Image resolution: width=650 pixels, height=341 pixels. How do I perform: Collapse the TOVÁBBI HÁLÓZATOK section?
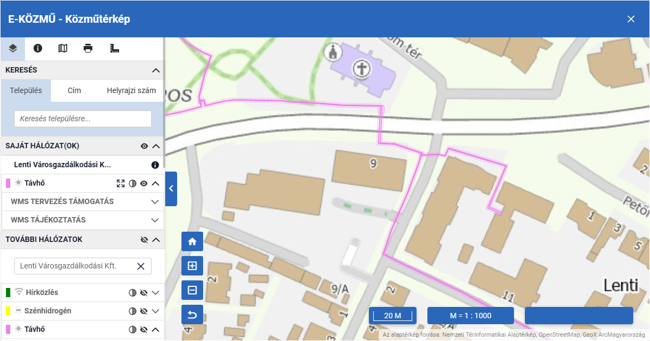156,239
